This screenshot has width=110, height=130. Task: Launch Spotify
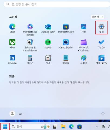coord(48,44)
